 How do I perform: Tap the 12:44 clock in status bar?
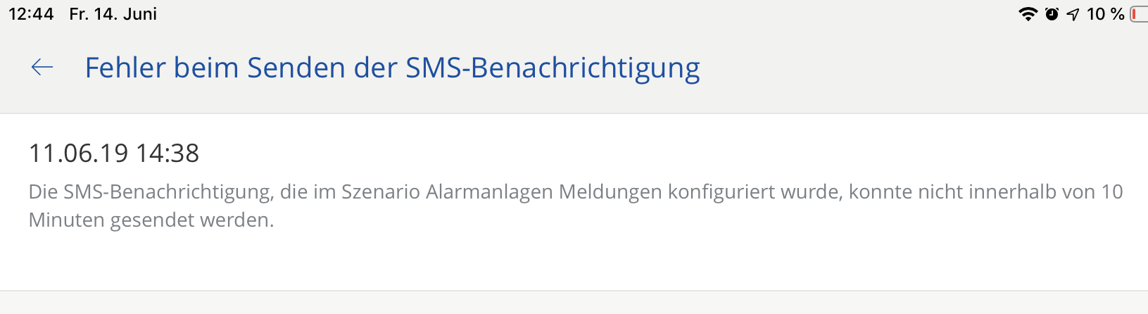point(31,14)
